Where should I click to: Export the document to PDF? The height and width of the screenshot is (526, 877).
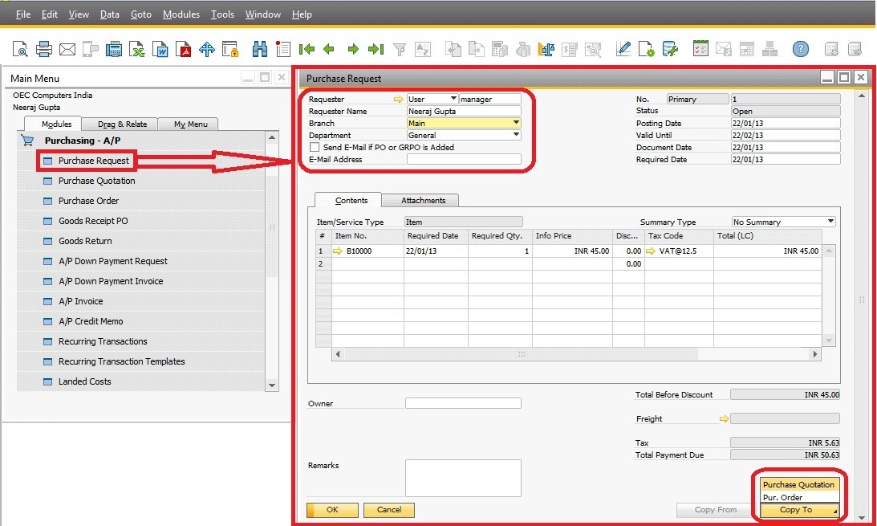[x=183, y=49]
